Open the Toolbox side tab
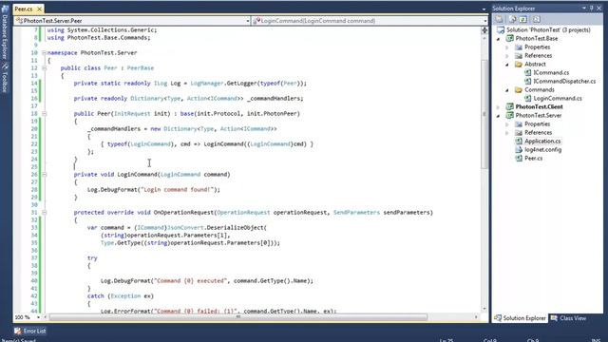 pos(5,78)
